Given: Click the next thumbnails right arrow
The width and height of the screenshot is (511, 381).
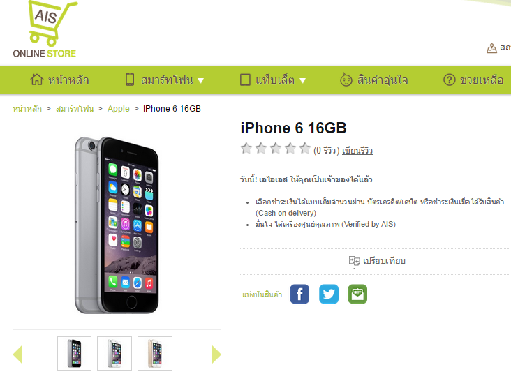Looking at the screenshot, I should click(216, 354).
